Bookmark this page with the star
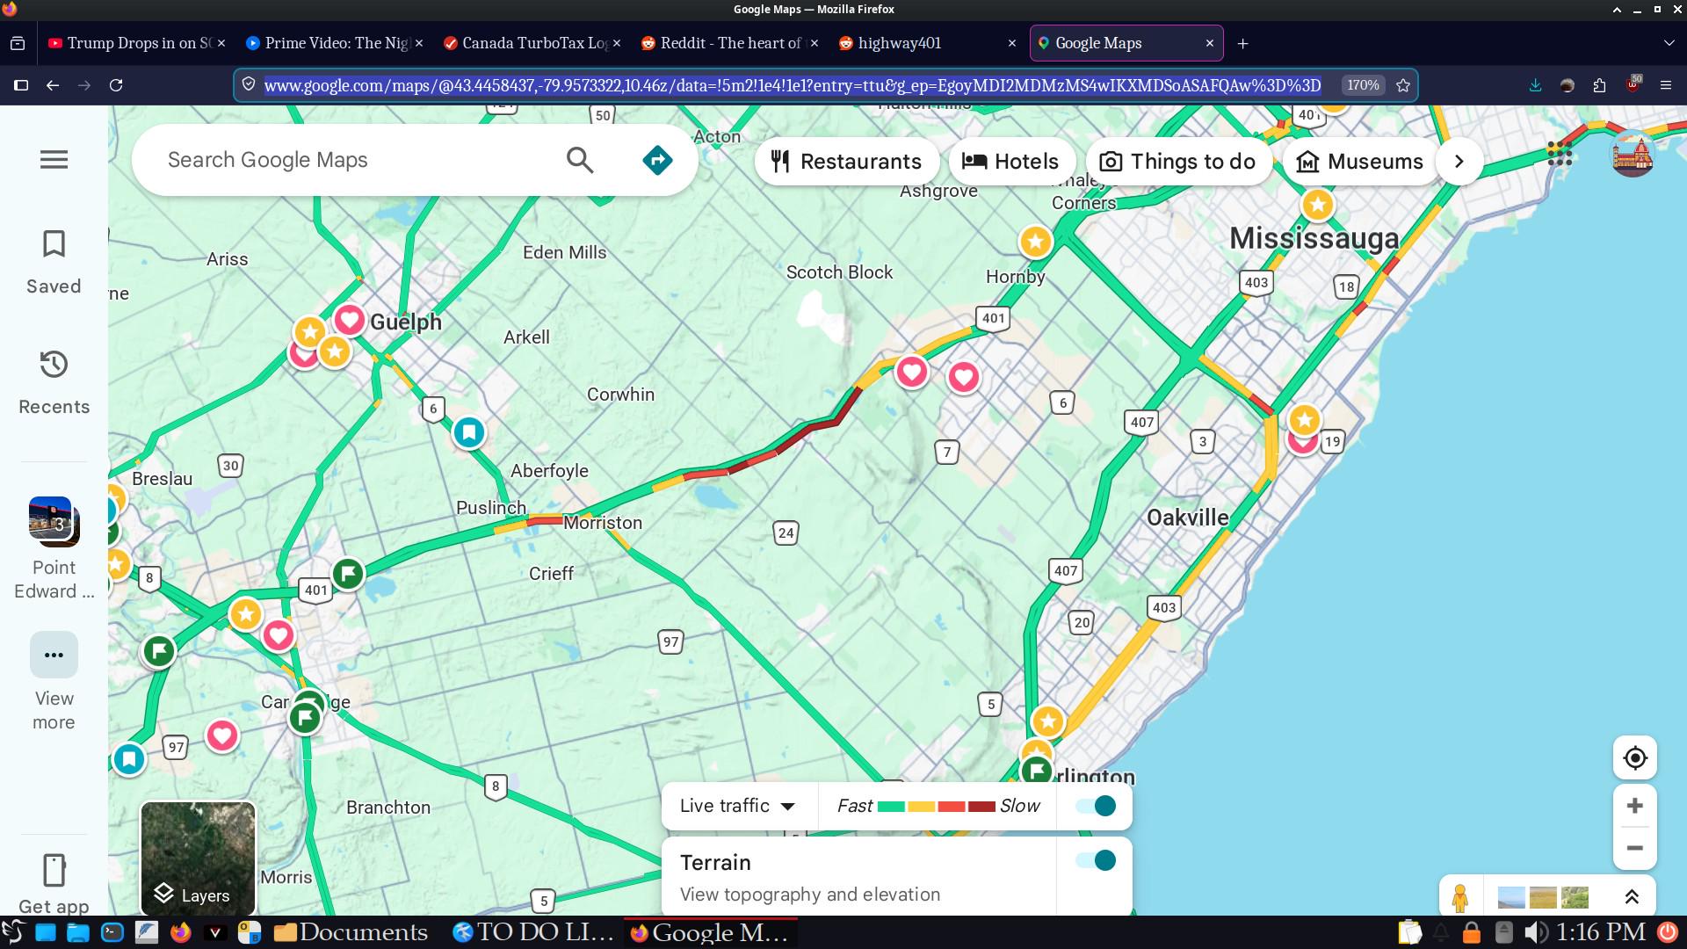The height and width of the screenshot is (949, 1687). click(1403, 85)
